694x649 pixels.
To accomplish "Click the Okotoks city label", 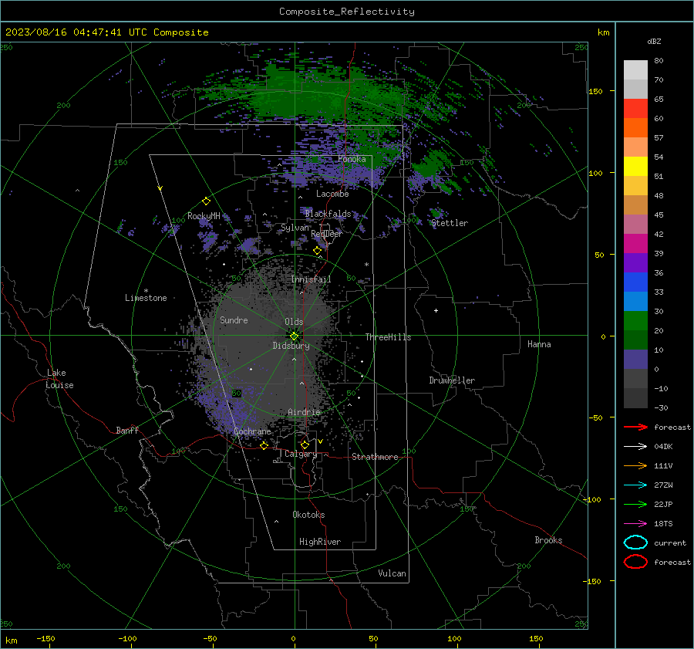I will point(308,515).
